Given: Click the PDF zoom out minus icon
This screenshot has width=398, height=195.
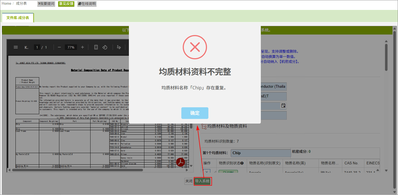Looking at the screenshot, I should (x=59, y=47).
